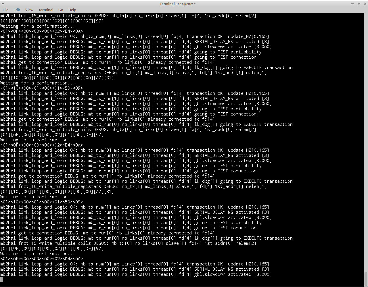Maximize the terminal window
Screen dimensions: 368x287
coord(359,4)
